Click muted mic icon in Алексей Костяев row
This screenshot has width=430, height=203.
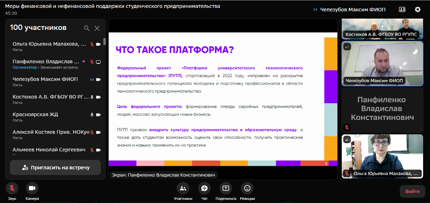[92, 133]
